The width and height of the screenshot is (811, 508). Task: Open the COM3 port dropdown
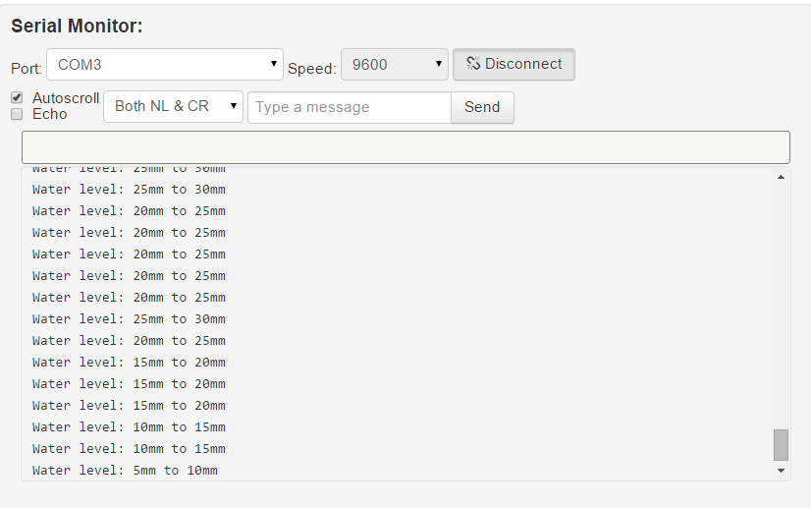coord(165,65)
